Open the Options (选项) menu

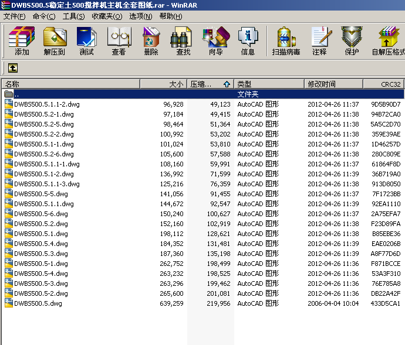(141, 16)
